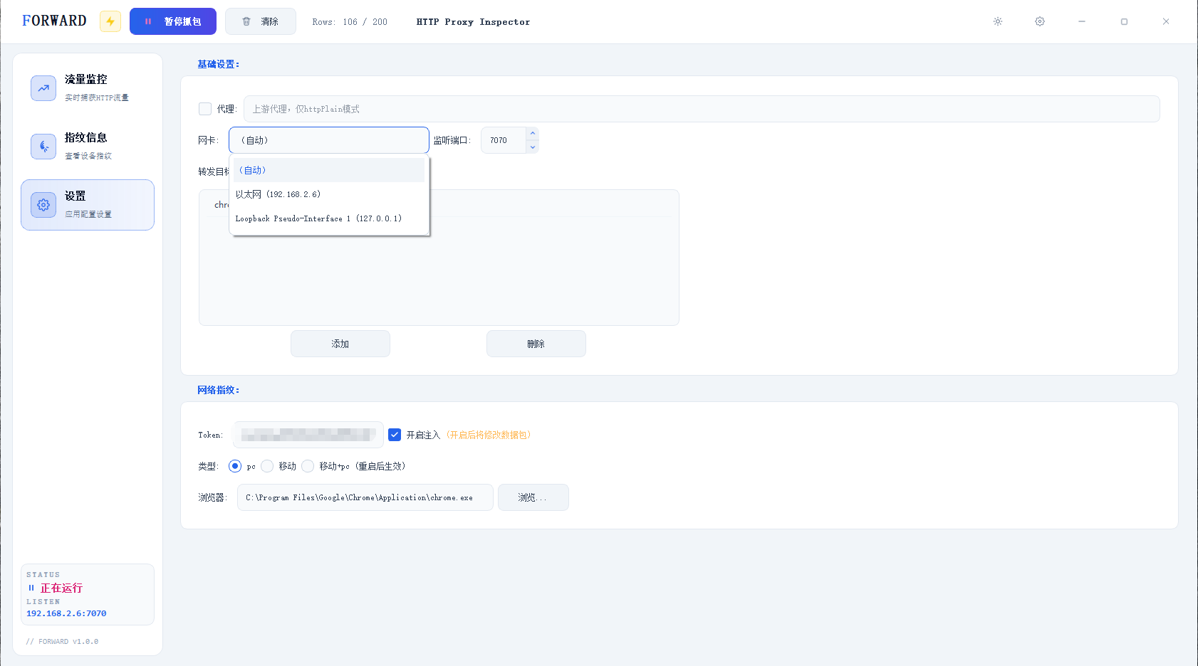
Task: Focus the Token input field
Action: pos(308,435)
